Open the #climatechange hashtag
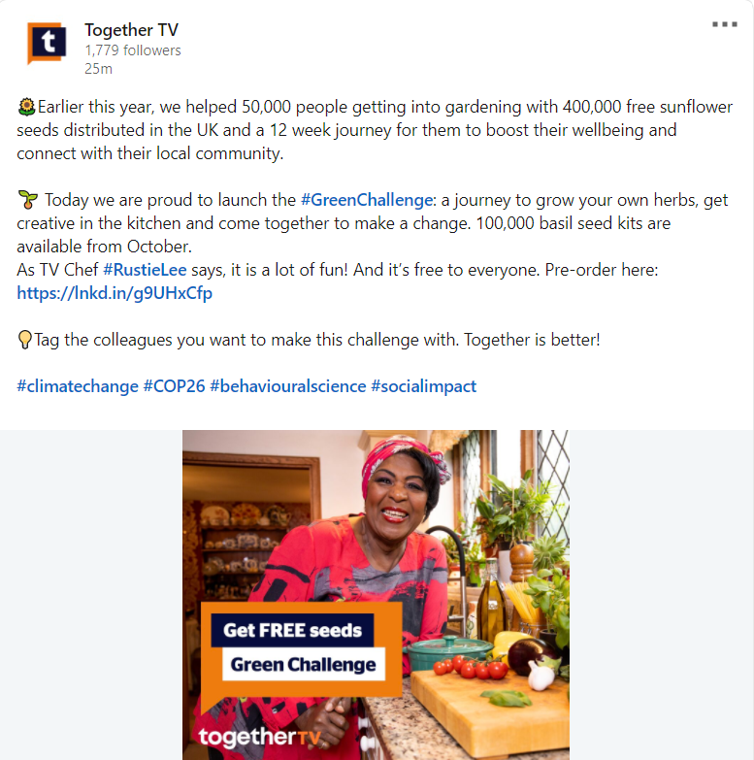This screenshot has height=760, width=754. tap(78, 386)
